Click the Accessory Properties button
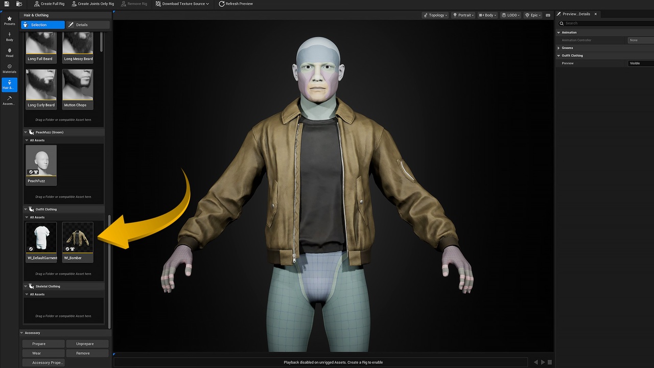Screen dimensions: 654x368 [43, 363]
